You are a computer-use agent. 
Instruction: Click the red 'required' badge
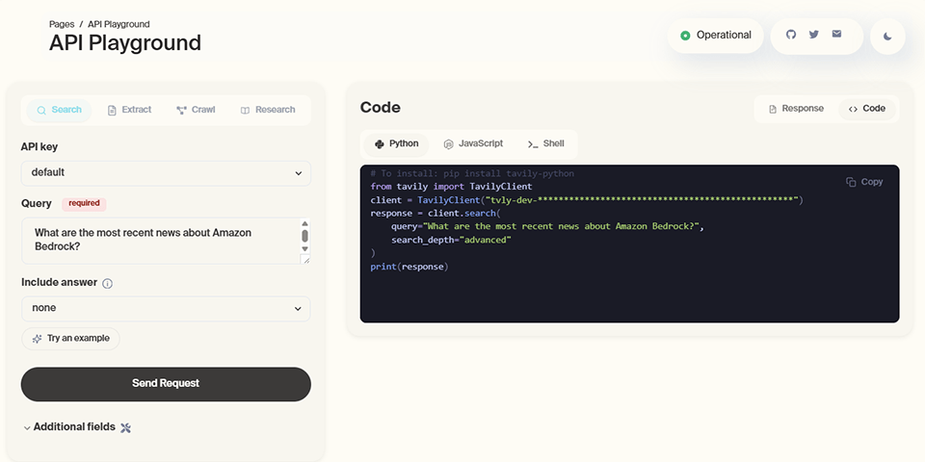click(x=85, y=204)
